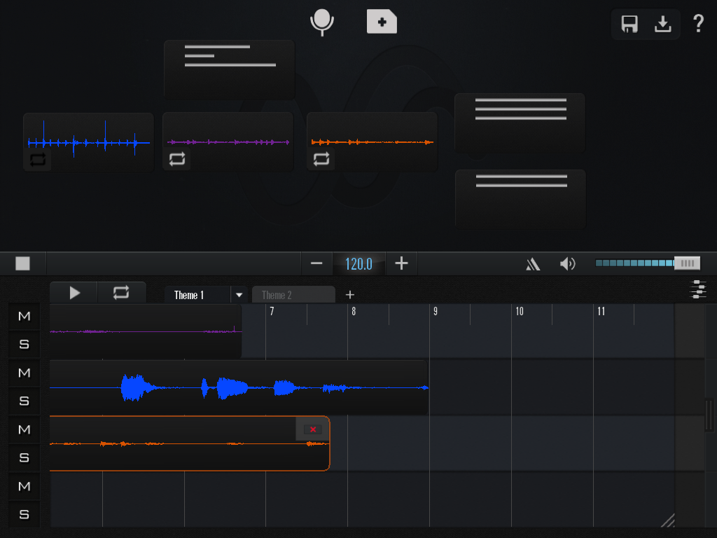This screenshot has width=717, height=538.
Task: Save the project with floppy disk icon
Action: 629,24
